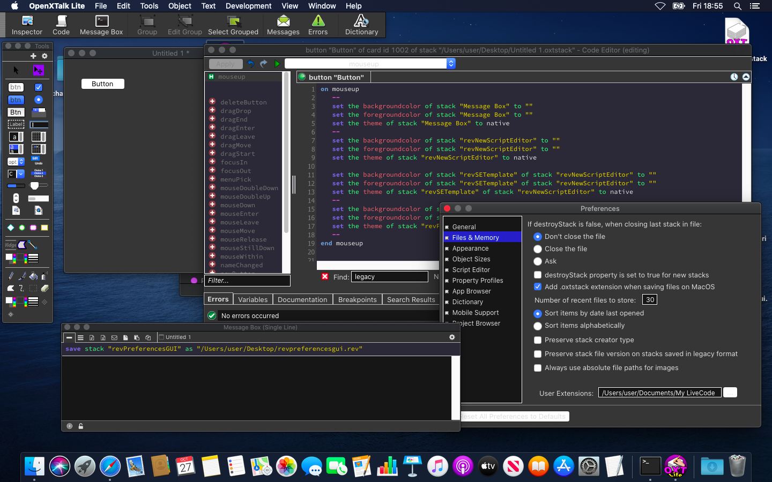Select the eraser paint tool
Image resolution: width=772 pixels, height=482 pixels.
(x=44, y=288)
